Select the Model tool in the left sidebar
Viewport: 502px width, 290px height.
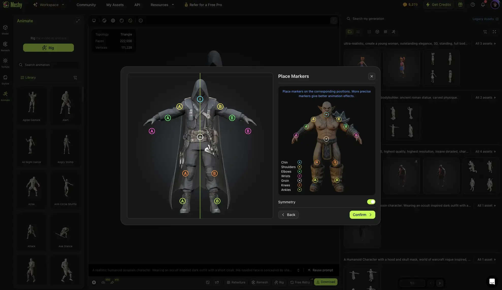5,30
